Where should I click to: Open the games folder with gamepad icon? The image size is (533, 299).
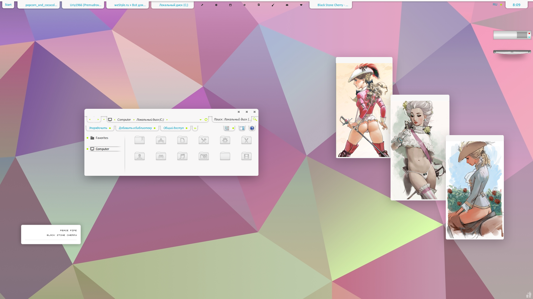click(161, 156)
